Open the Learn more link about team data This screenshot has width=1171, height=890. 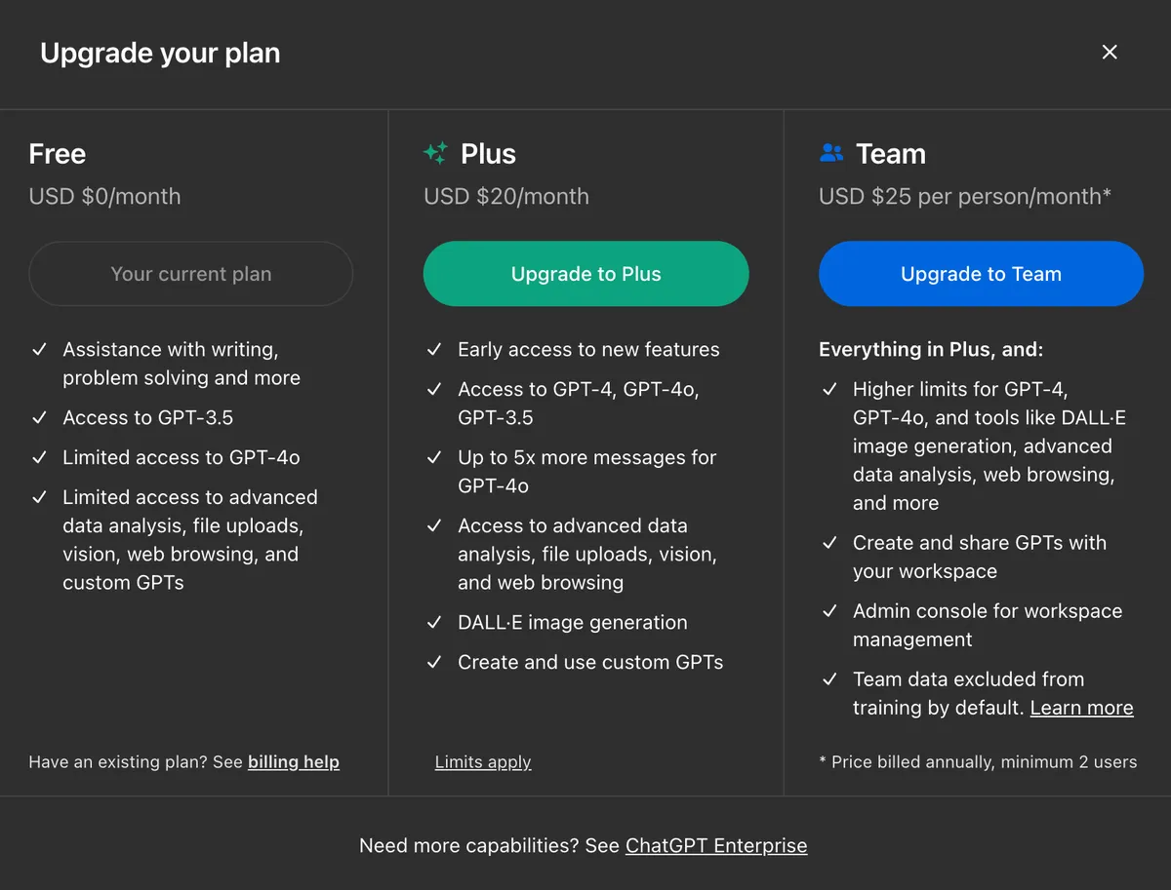click(x=1081, y=708)
